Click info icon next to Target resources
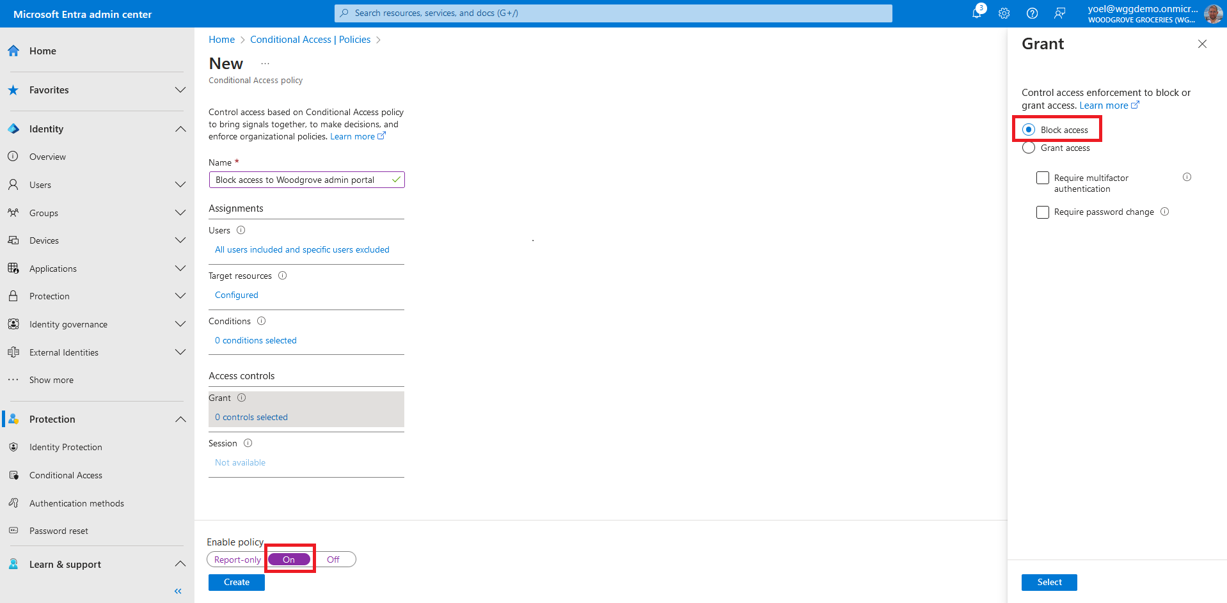Image resolution: width=1227 pixels, height=603 pixels. click(x=282, y=276)
